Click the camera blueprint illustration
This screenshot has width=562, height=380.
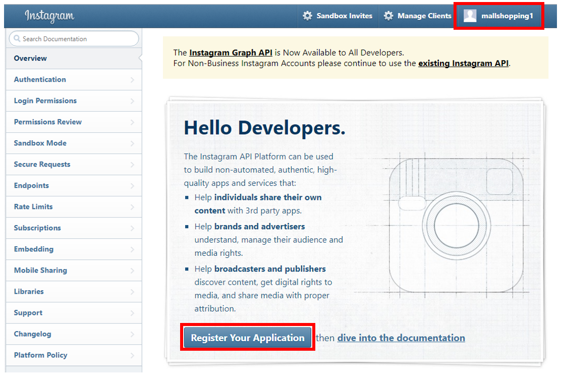click(x=456, y=226)
